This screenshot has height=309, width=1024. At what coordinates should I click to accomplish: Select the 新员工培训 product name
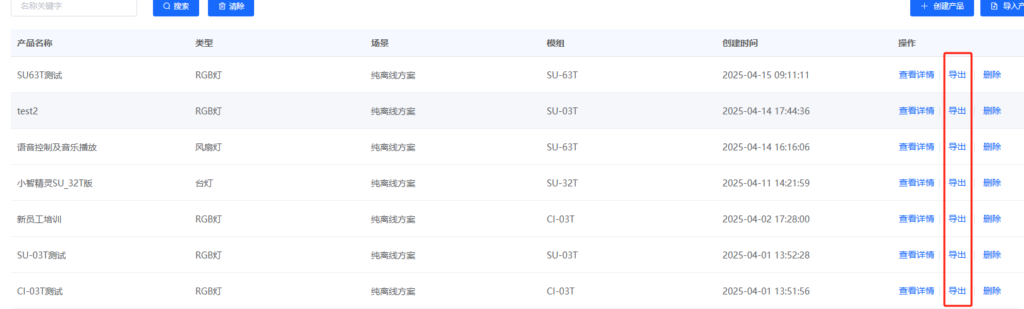[39, 219]
